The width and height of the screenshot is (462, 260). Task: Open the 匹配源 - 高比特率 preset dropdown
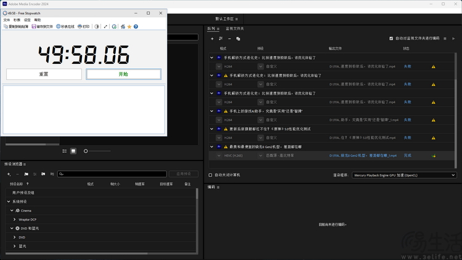[261, 156]
